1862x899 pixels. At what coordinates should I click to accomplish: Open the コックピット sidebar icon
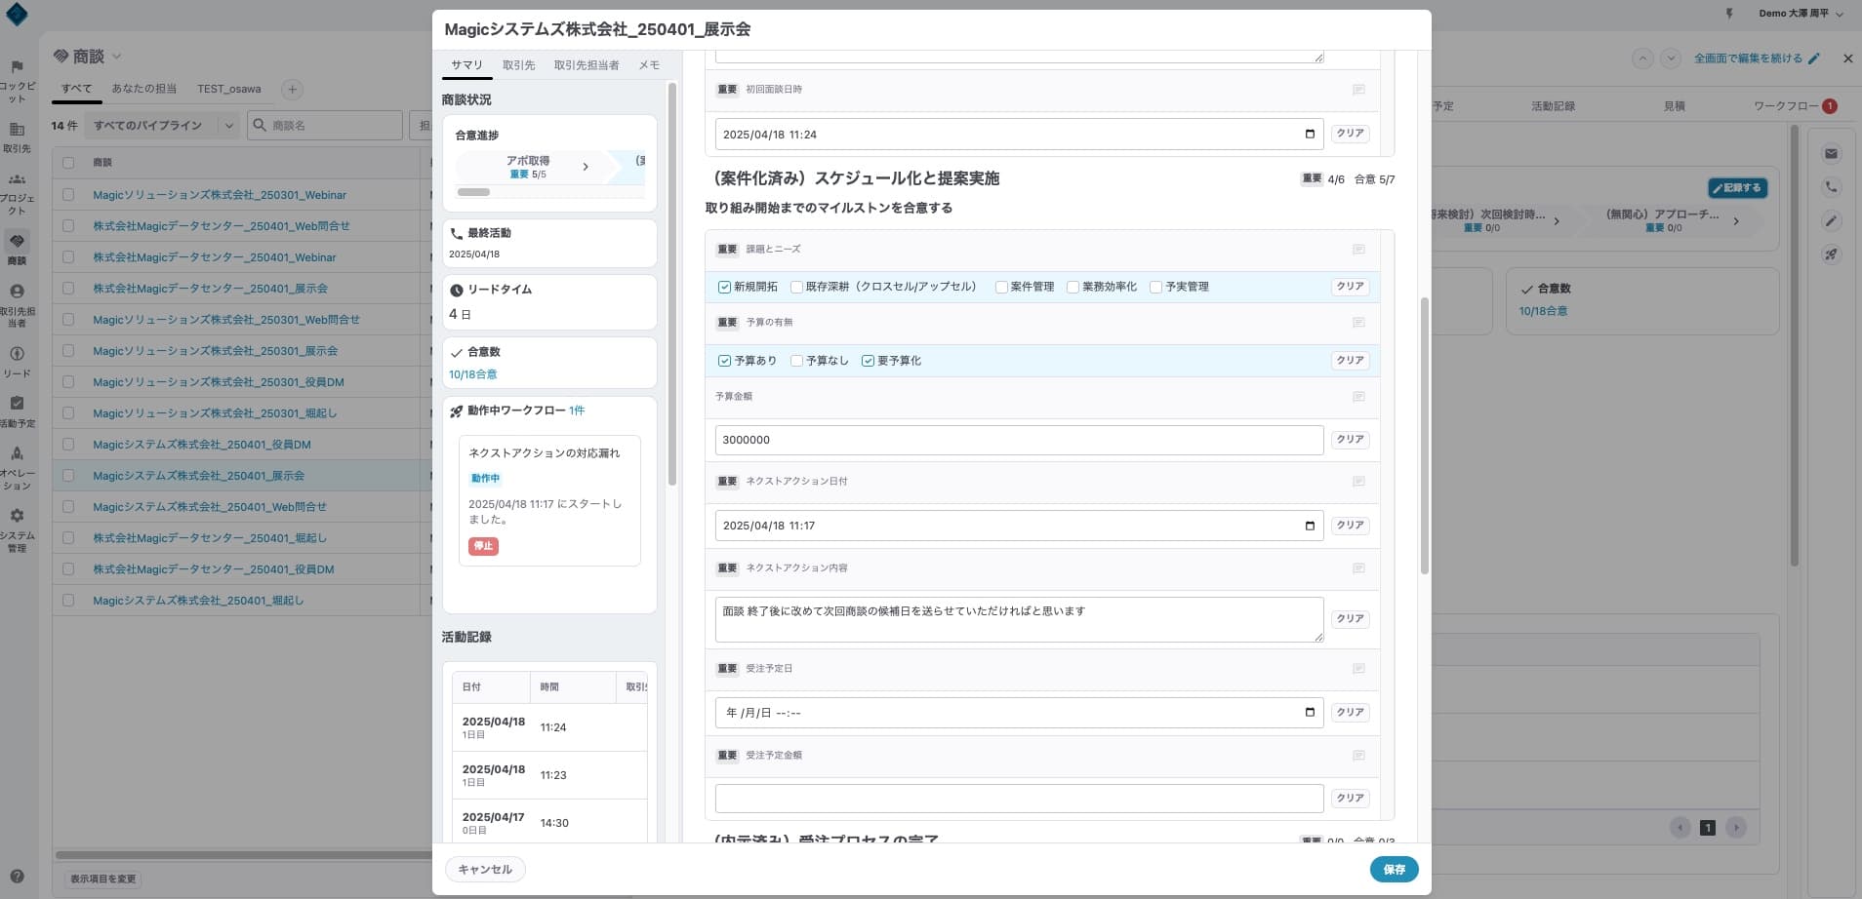coord(17,67)
